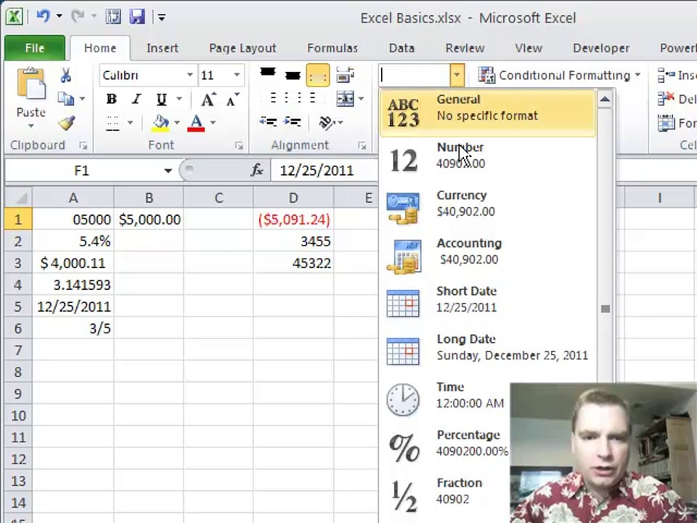The image size is (697, 523).
Task: Toggle Wrap Text
Action: pos(346,75)
